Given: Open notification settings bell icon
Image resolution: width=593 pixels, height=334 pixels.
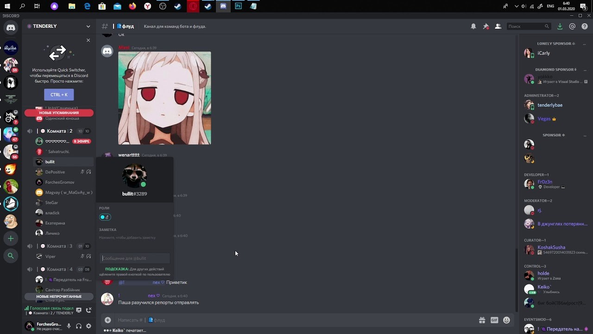Looking at the screenshot, I should (473, 26).
